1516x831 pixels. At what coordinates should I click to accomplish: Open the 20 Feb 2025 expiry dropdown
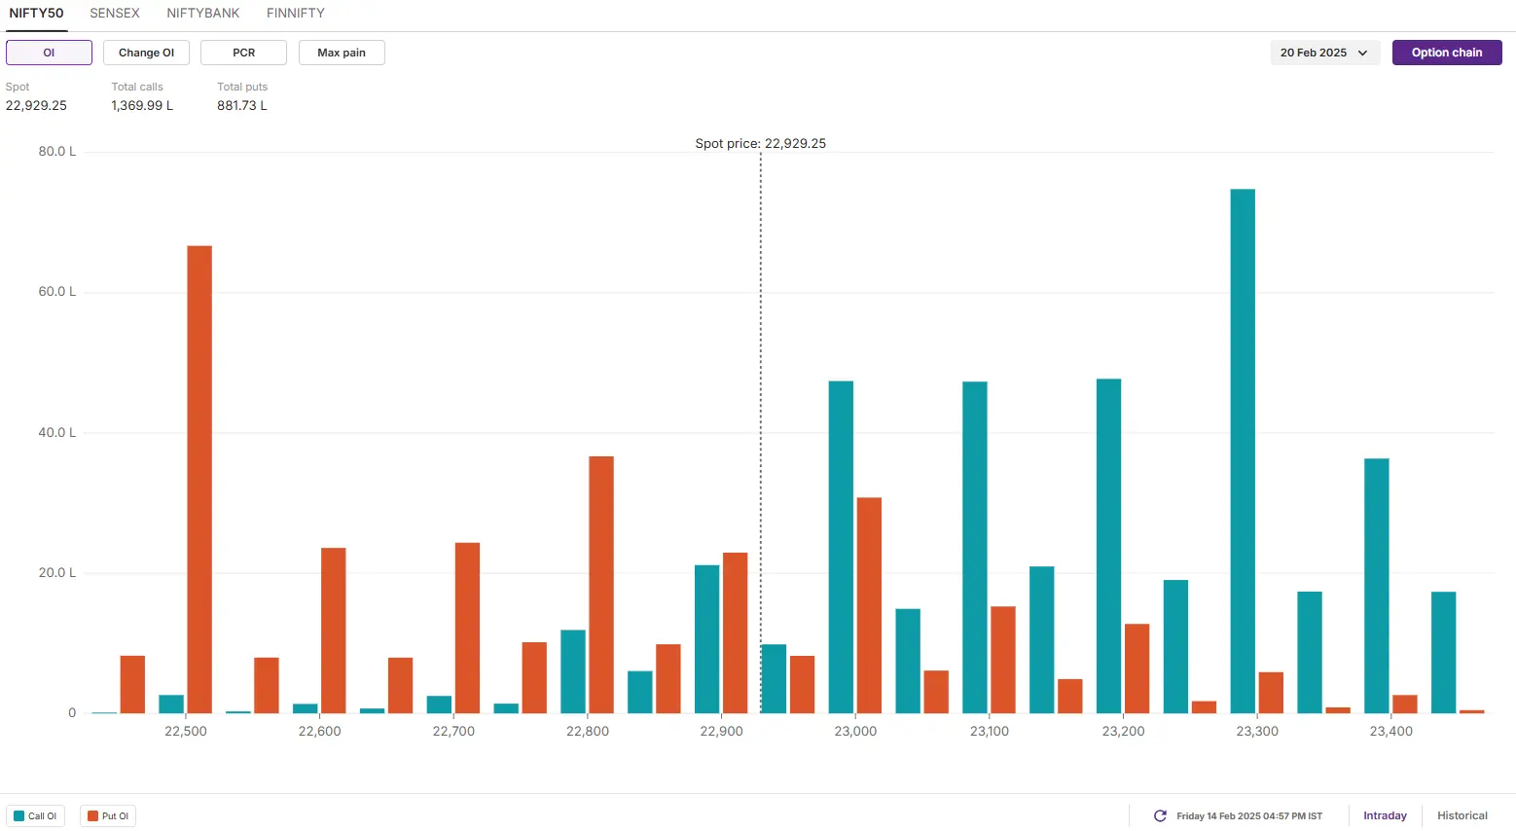[1324, 53]
